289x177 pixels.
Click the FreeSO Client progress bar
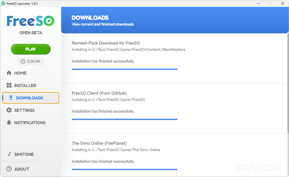pyautogui.click(x=125, y=119)
